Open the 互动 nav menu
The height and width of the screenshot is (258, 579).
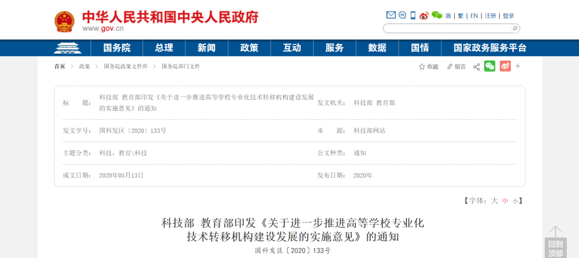292,48
